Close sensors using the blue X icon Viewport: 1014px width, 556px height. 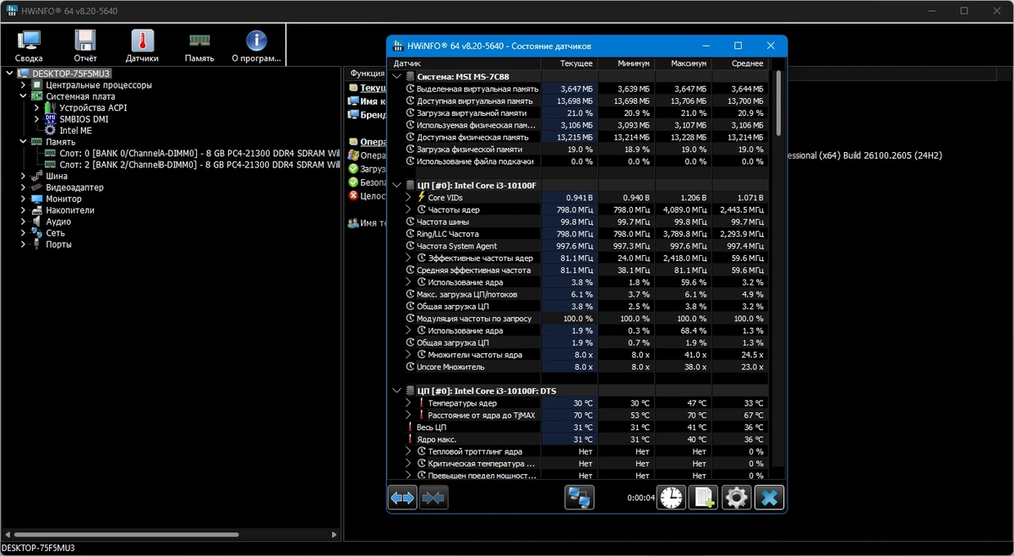(x=769, y=499)
